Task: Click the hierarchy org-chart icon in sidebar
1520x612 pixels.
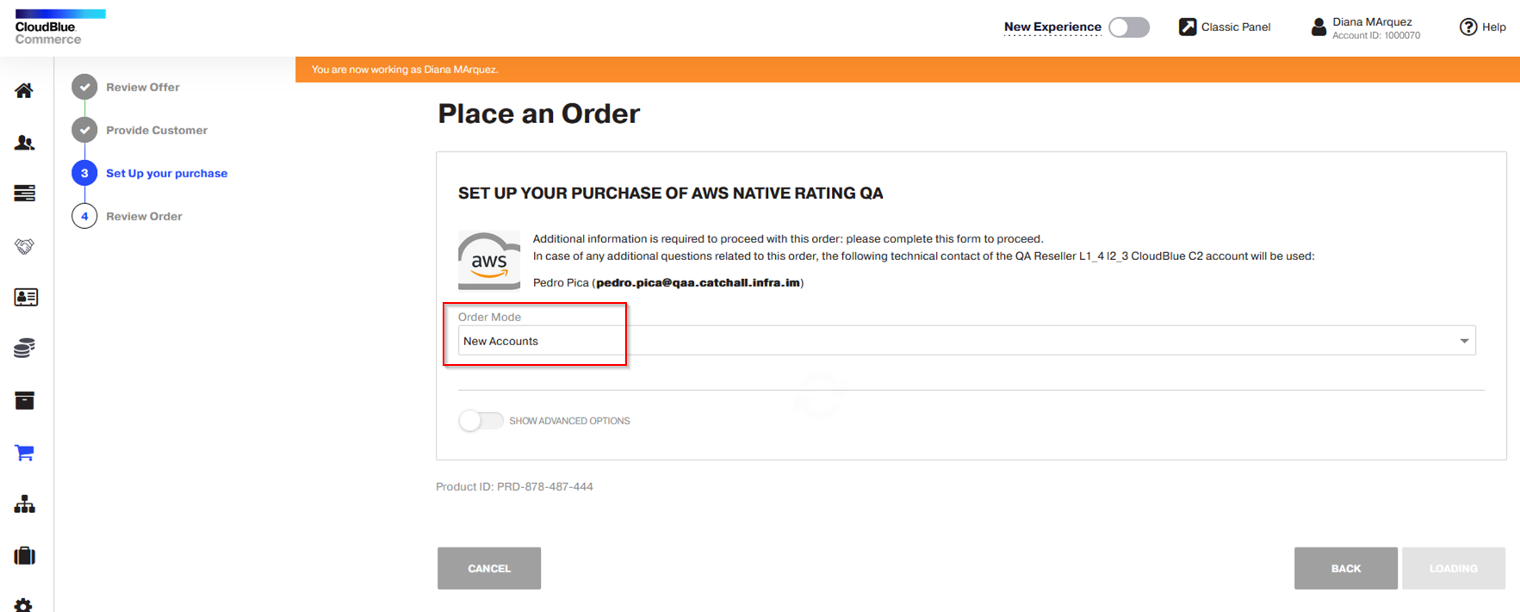Action: click(24, 504)
